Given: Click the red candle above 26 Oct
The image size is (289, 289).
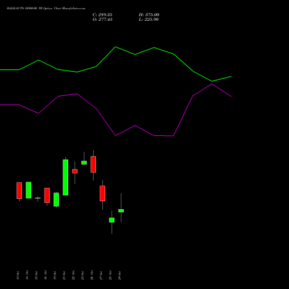Looking at the screenshot, I should tap(93, 164).
